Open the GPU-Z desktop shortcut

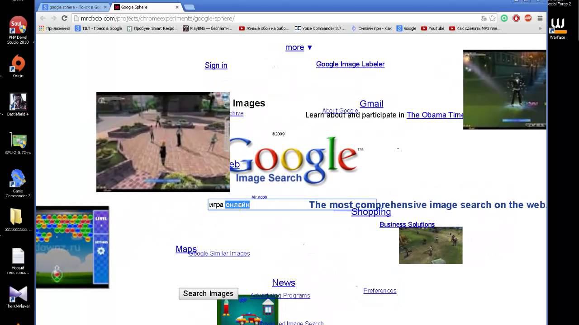click(x=18, y=143)
